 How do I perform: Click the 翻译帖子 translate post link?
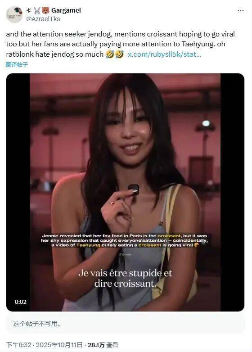pos(17,65)
